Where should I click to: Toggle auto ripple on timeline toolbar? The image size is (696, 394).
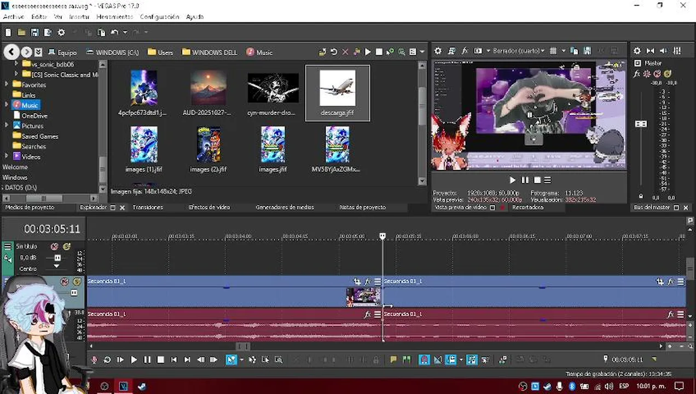451,360
